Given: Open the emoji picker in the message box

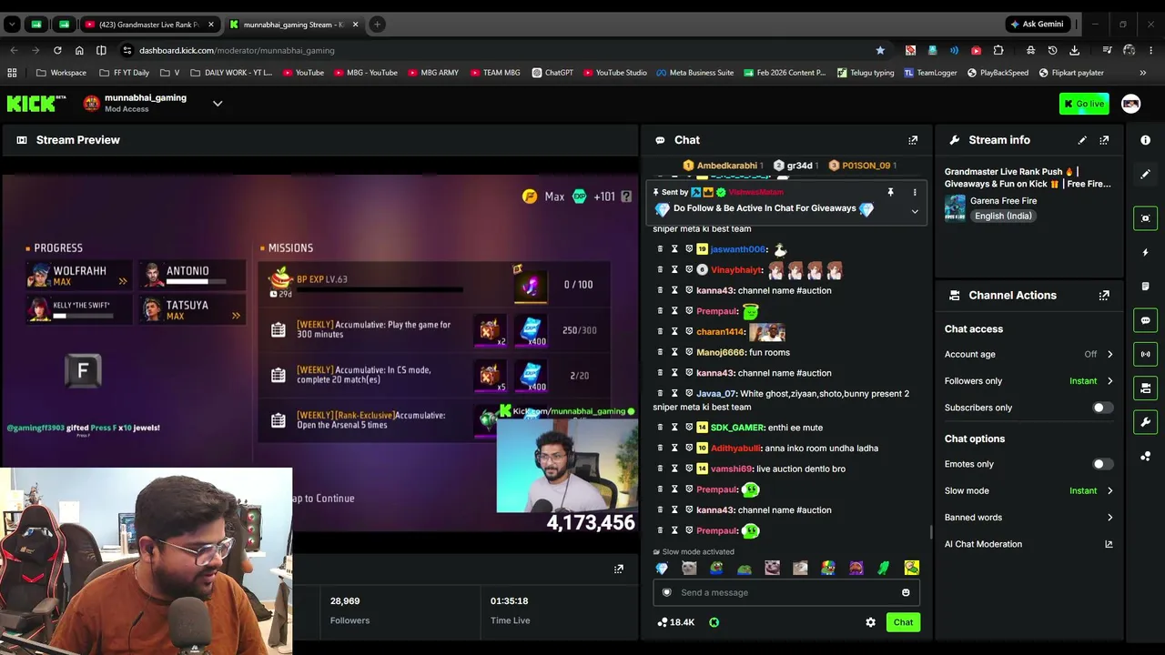Looking at the screenshot, I should pos(906,593).
